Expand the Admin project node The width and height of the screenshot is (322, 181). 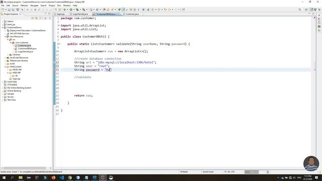pyautogui.click(x=3, y=21)
